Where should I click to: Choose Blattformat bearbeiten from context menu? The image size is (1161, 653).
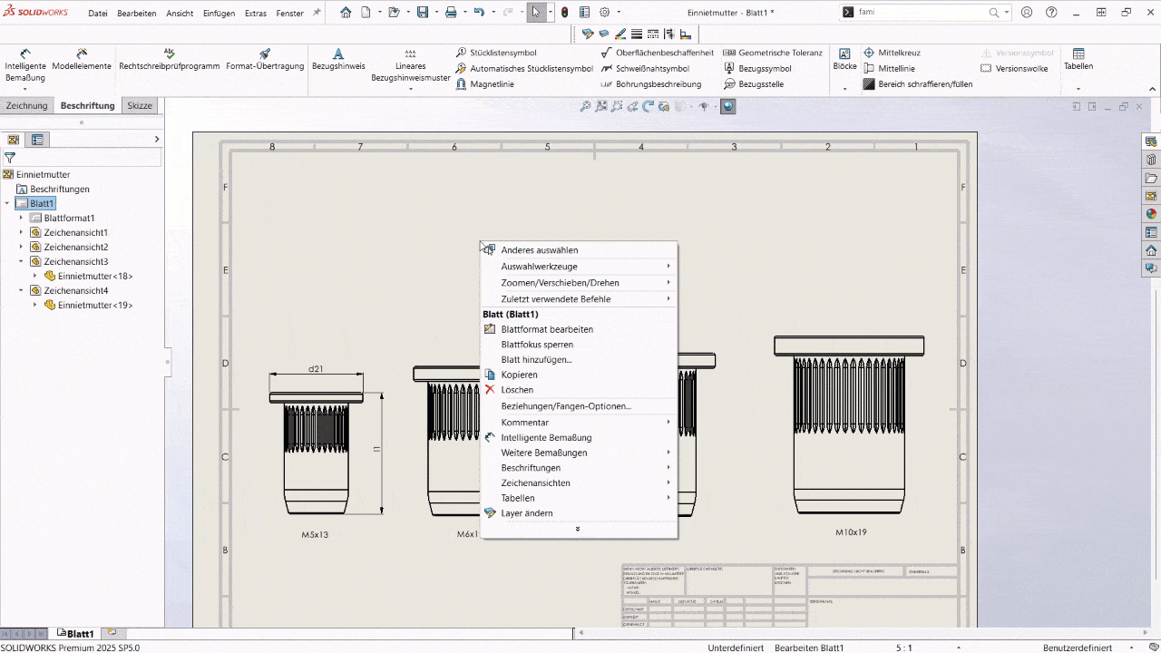547,329
